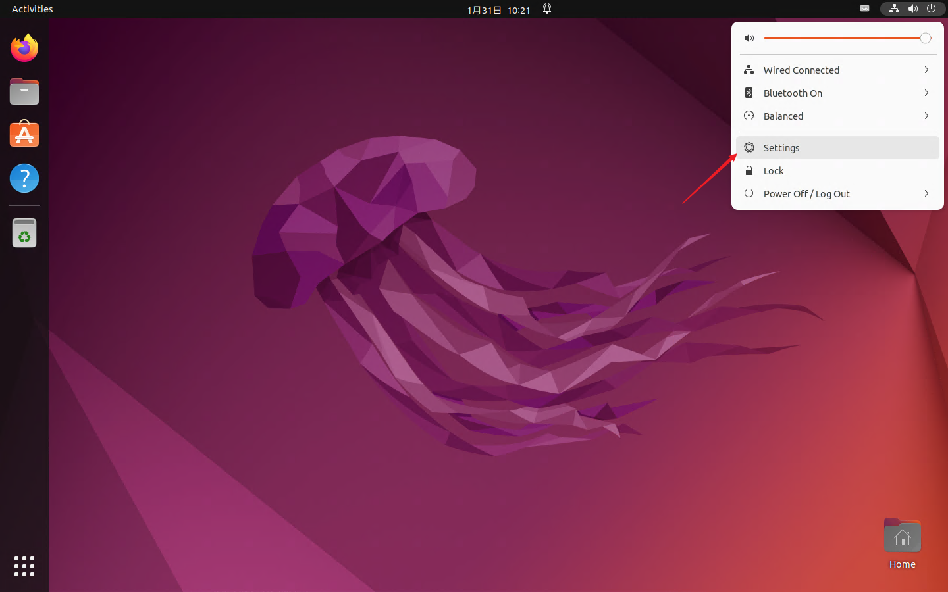948x592 pixels.
Task: Expand the Bluetooth On submenu arrow
Action: tap(926, 93)
